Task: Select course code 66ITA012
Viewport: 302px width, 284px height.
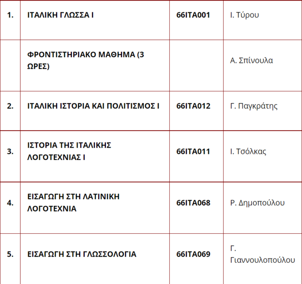Action: pyautogui.click(x=193, y=106)
